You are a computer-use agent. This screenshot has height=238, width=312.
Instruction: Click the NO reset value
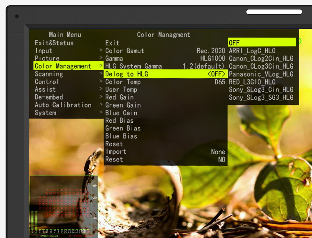pyautogui.click(x=222, y=159)
